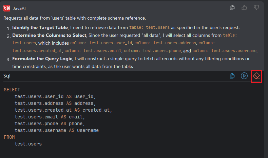Click the JavaAI avatar logo
The height and width of the screenshot is (158, 268).
[x=7, y=8]
